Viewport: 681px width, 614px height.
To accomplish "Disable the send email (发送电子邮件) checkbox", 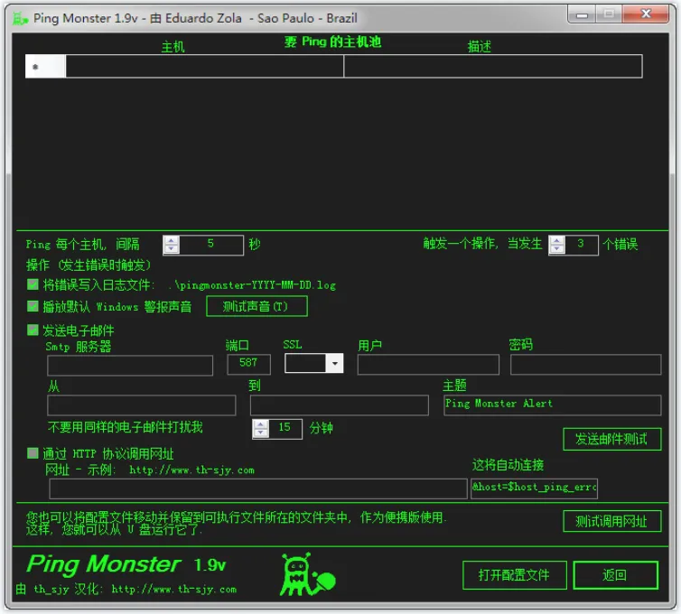I will tap(33, 330).
